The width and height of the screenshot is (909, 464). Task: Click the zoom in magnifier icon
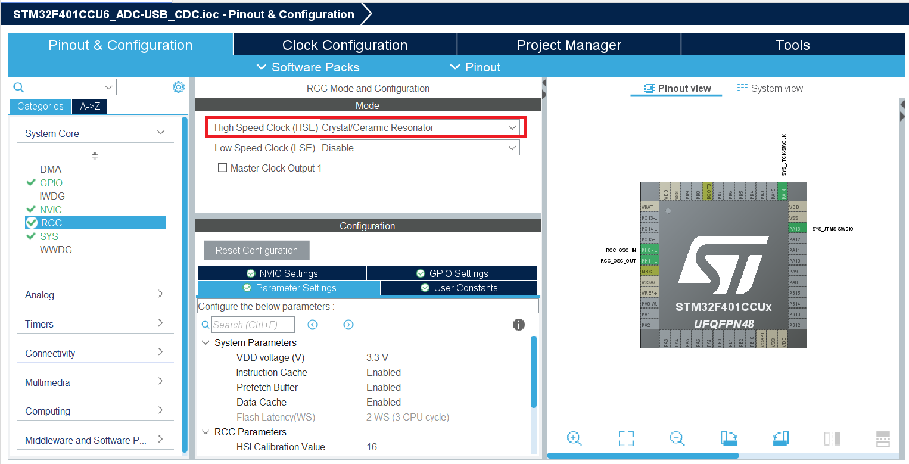coord(574,438)
